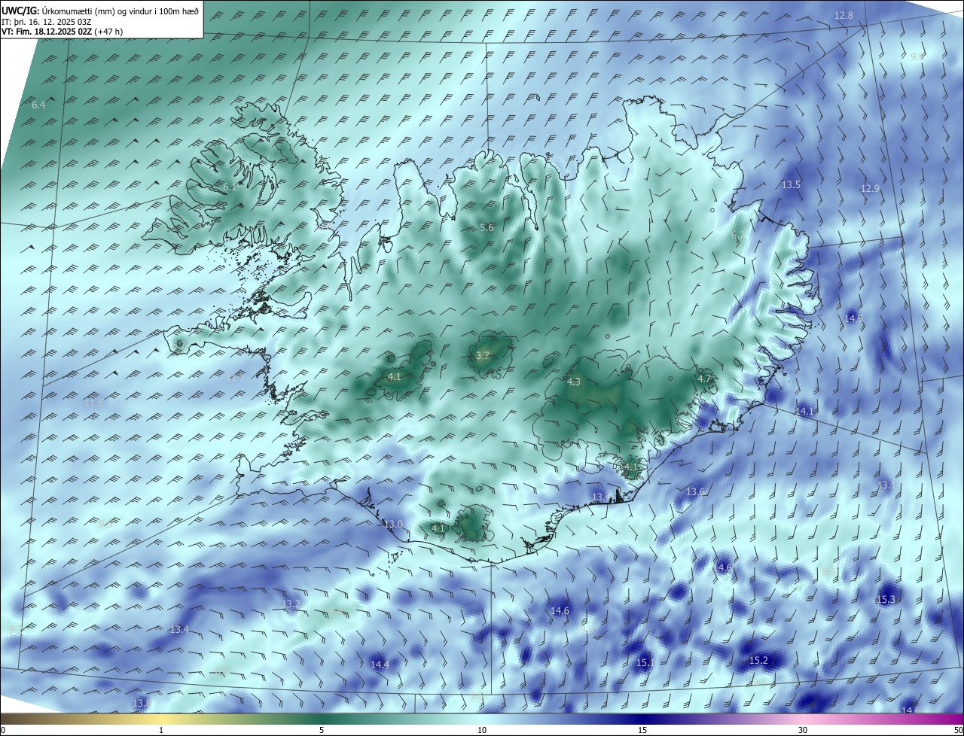The width and height of the screenshot is (964, 736).
Task: Click the 3.7 value on the glacier
Action: pyautogui.click(x=483, y=355)
